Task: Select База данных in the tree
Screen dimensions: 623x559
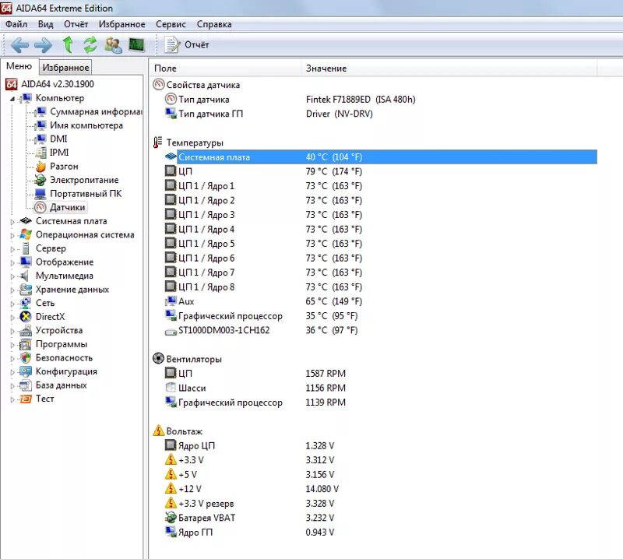Action: point(62,385)
